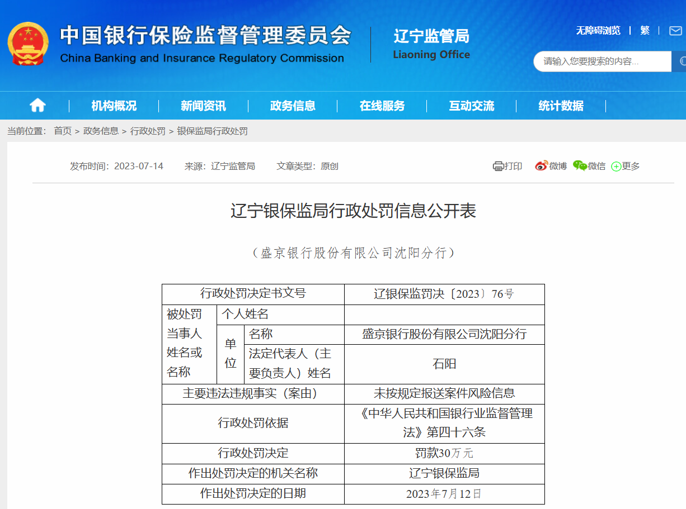Open the 在线服务 menu

[x=382, y=106]
